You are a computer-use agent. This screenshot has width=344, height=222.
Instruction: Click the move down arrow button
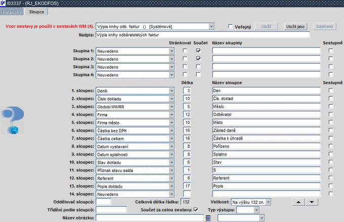(312, 202)
